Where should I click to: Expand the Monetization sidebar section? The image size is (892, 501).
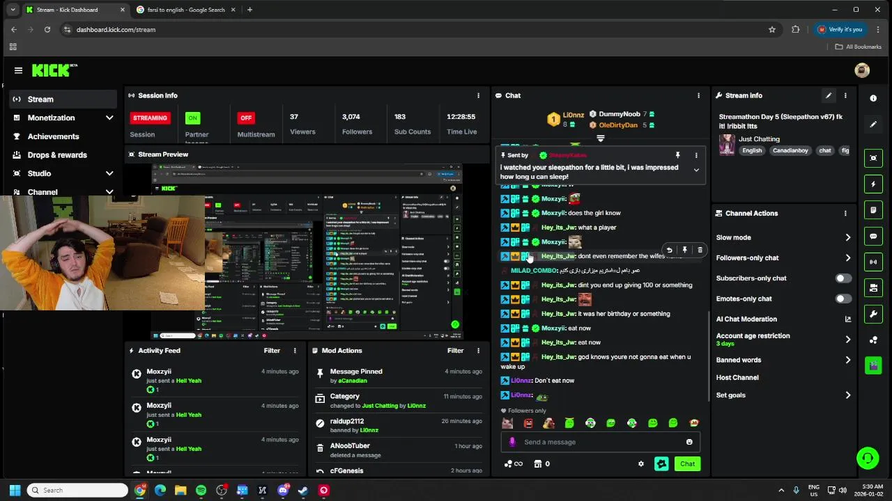point(109,118)
